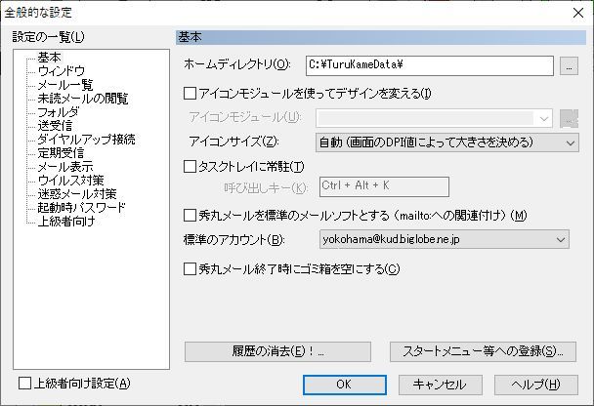Click browse button next to ホームディレクトリ field
This screenshot has height=406, width=594.
tap(570, 65)
